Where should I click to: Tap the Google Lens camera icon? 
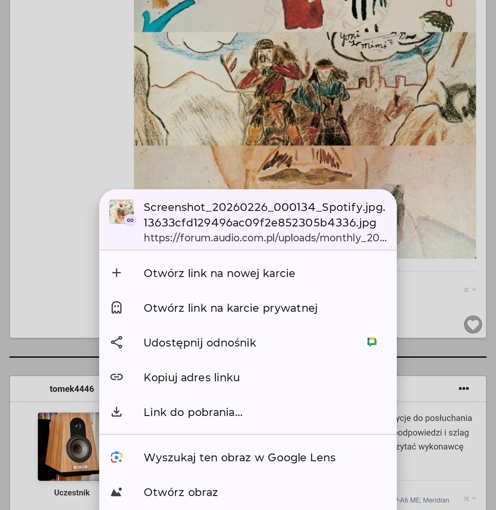(117, 457)
